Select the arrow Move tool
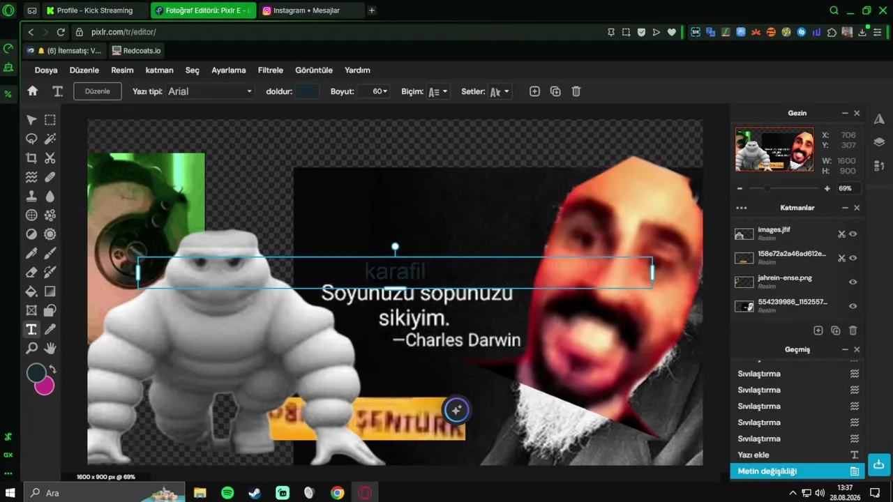 coord(31,120)
